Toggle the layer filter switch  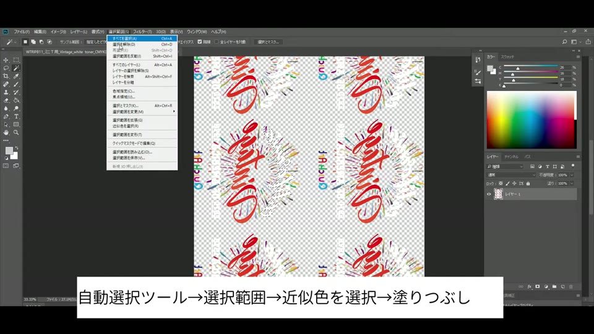coord(573,166)
